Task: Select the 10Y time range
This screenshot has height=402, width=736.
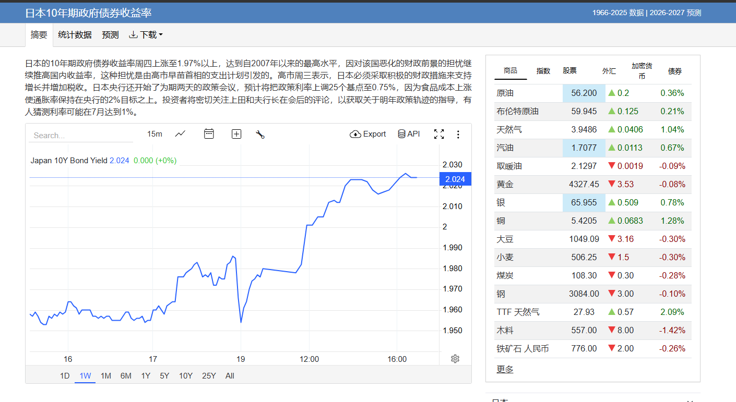Action: (186, 375)
